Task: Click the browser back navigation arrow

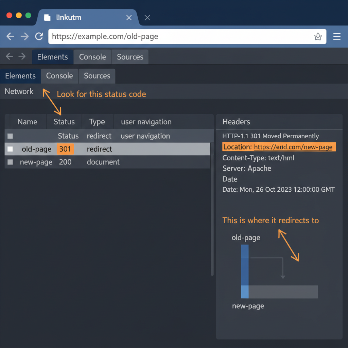Action: click(x=10, y=36)
